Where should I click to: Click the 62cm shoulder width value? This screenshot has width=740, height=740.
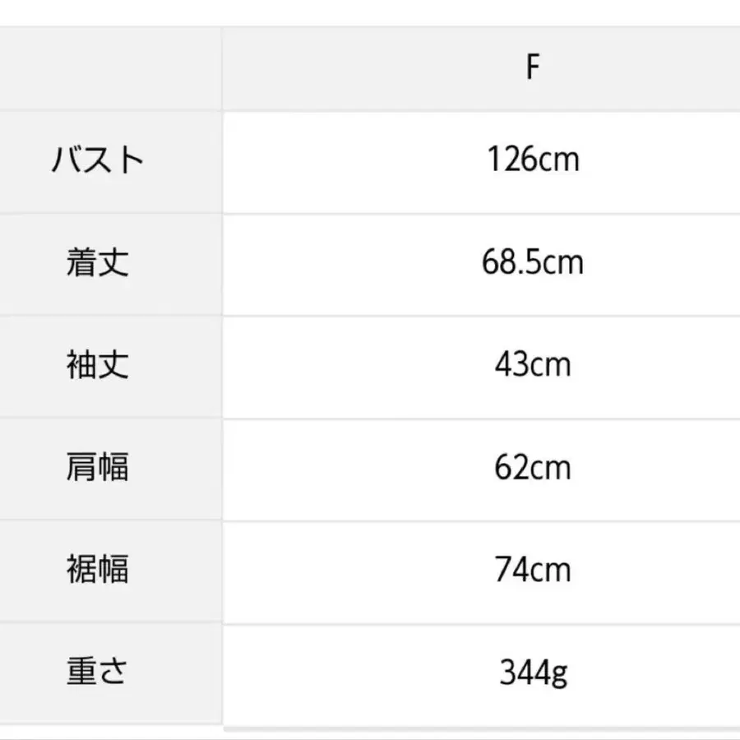pos(533,468)
